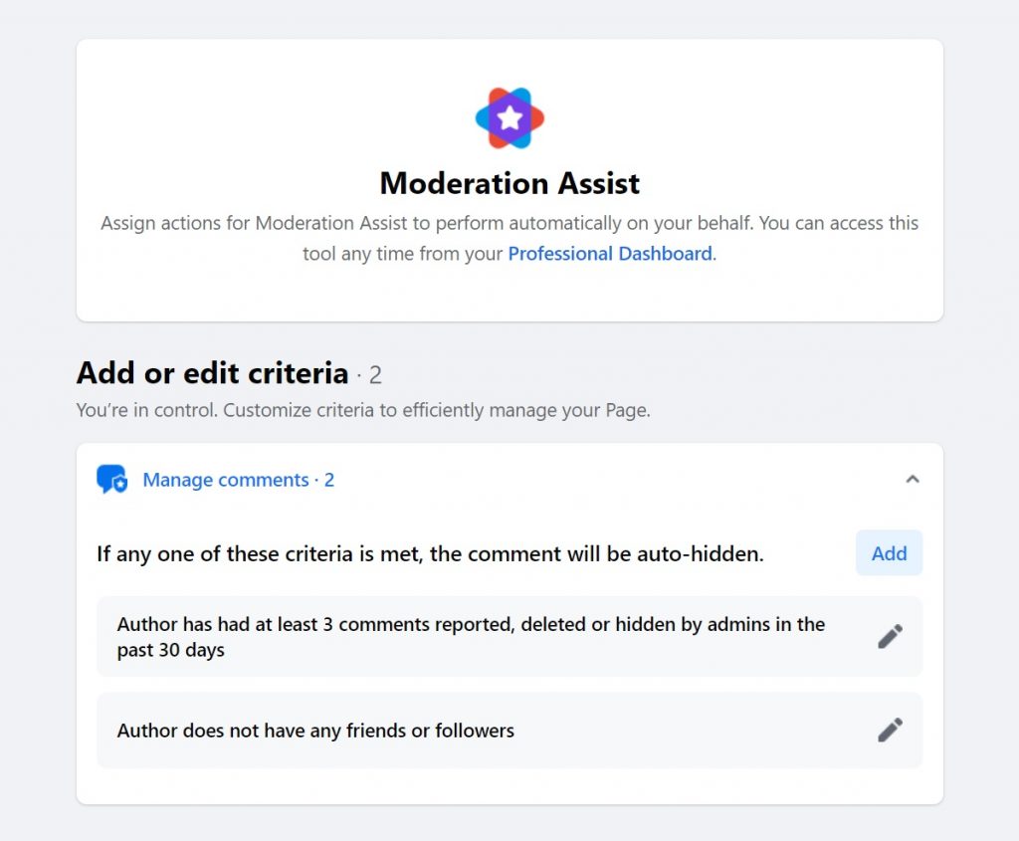Click the Moderation Assist title heading

[x=509, y=183]
